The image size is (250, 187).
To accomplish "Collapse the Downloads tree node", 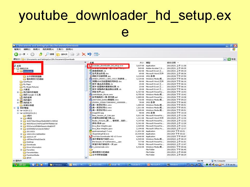I will [18, 71].
